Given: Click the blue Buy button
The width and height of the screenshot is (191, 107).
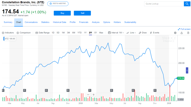Looking at the screenshot, I should 62,13.
